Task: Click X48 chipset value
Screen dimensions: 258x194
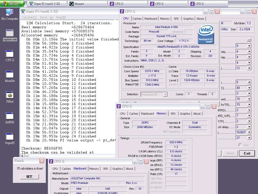Action: (107, 189)
